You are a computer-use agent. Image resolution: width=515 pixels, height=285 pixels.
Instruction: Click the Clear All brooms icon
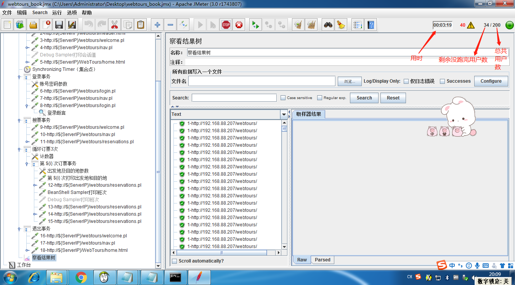tap(311, 25)
